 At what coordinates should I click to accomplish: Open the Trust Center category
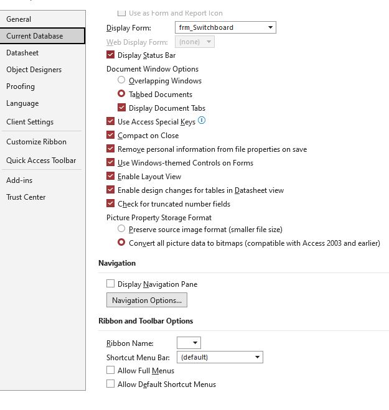click(26, 197)
